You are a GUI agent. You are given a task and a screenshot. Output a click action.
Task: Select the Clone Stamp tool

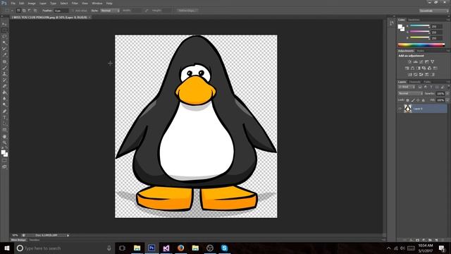point(4,74)
